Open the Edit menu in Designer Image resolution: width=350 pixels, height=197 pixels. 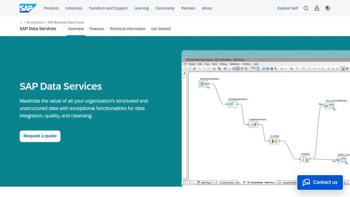(200, 64)
